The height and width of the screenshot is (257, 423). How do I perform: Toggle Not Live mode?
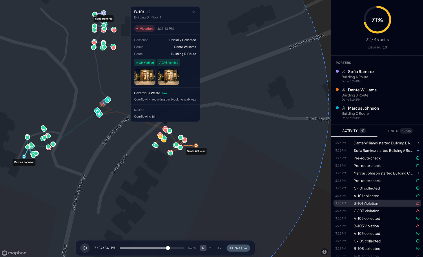pyautogui.click(x=238, y=248)
